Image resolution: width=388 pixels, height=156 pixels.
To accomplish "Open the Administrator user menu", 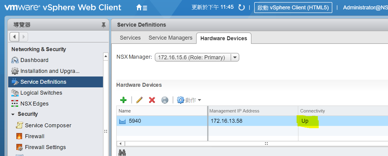I will (x=365, y=8).
